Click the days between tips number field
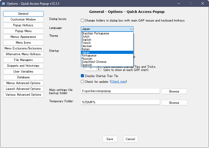This screenshot has height=148, width=209. [91, 68]
